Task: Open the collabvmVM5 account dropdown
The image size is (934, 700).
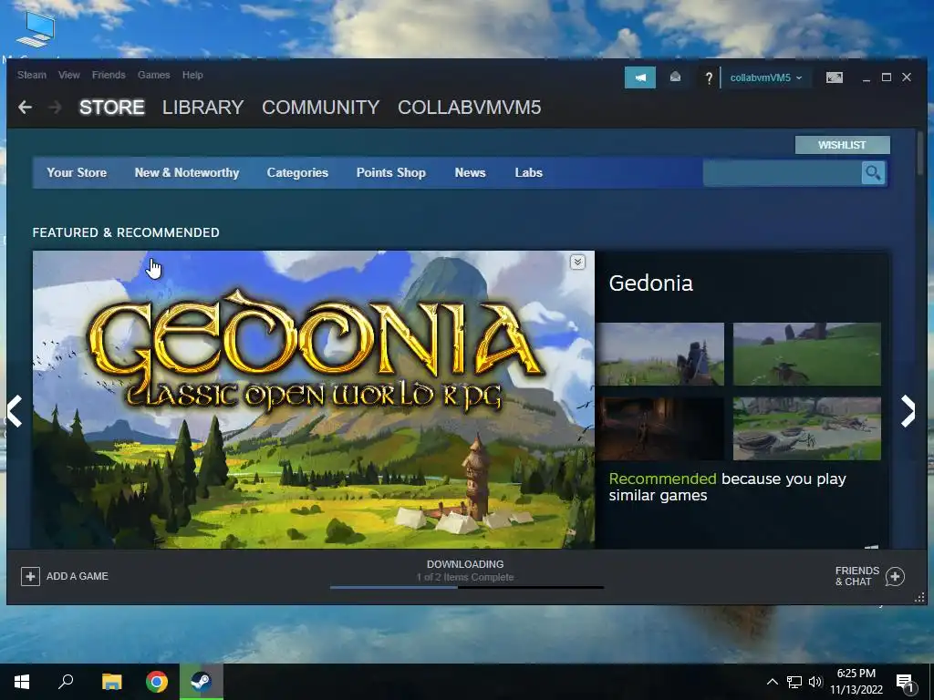Action: click(766, 78)
